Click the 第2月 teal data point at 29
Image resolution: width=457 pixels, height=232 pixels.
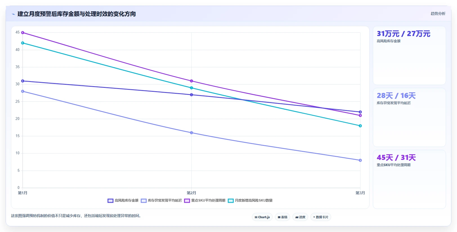191,88
